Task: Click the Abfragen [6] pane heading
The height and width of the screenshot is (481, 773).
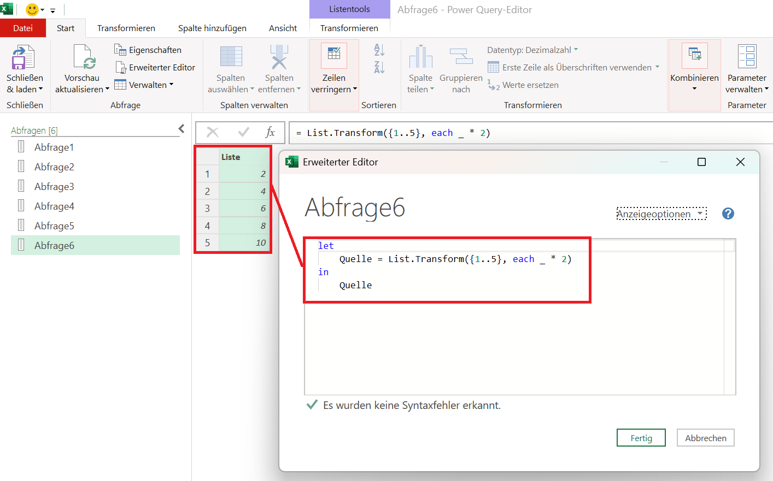Action: pos(34,130)
